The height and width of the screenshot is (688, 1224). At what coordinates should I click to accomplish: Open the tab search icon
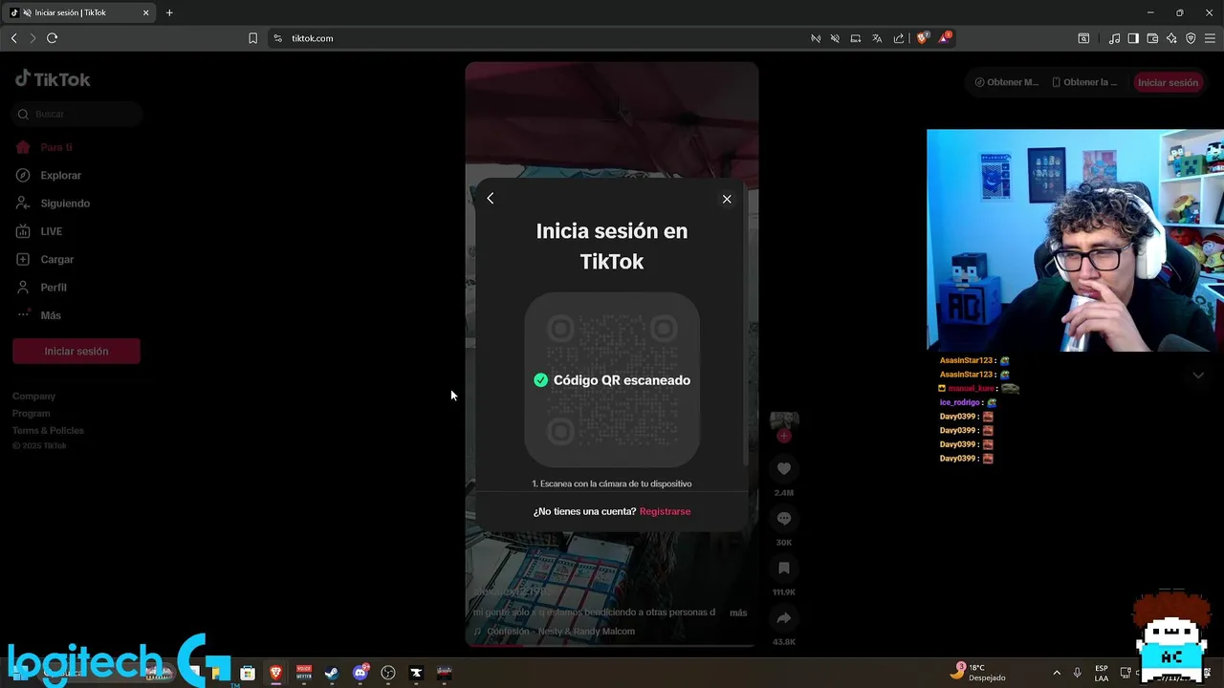tap(1083, 38)
